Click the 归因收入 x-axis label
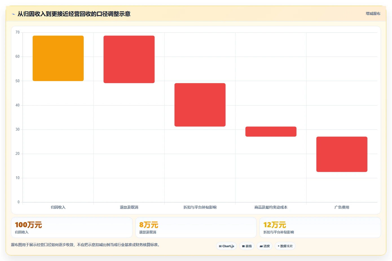 [x=58, y=207]
